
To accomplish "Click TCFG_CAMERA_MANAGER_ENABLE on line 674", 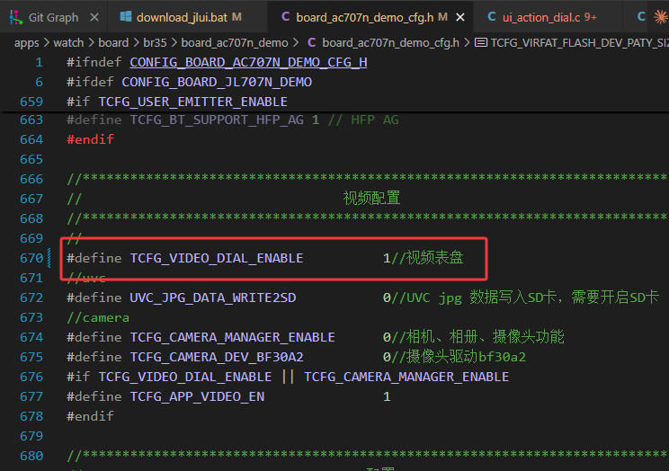I will pyautogui.click(x=232, y=337).
